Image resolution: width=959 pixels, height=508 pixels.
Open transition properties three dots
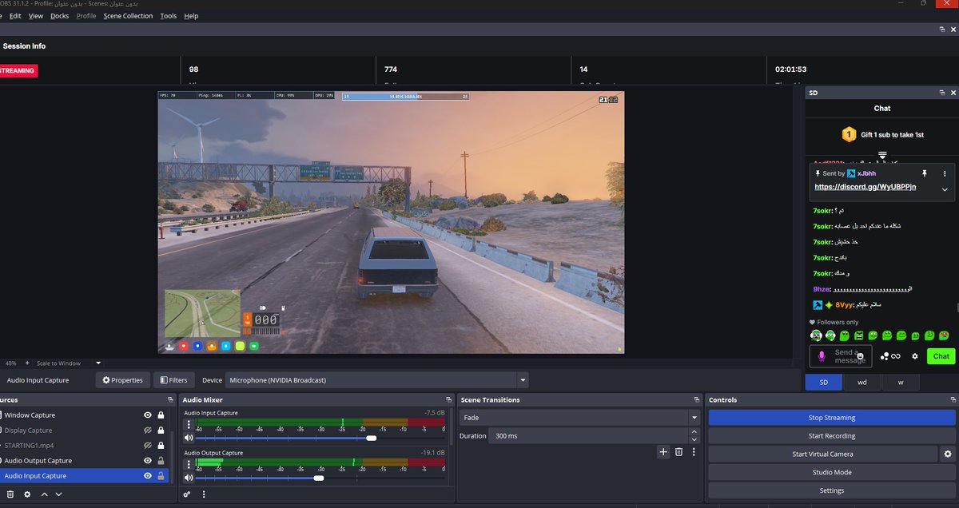tap(694, 452)
